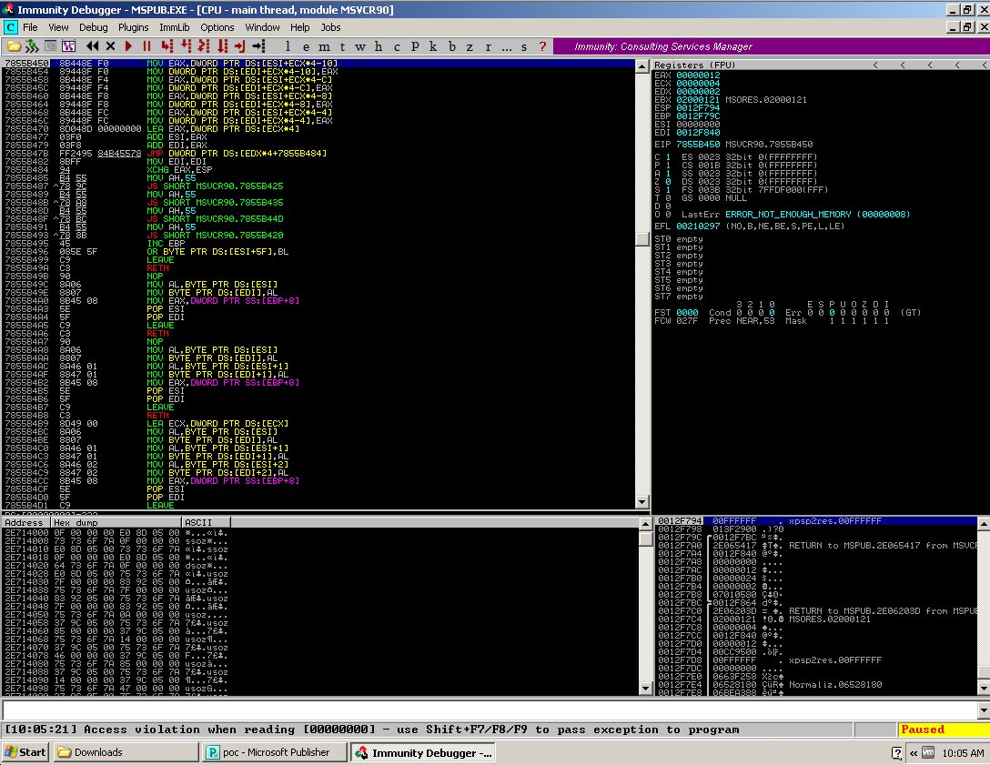990x765 pixels.
Task: Pause execution with the red pause icon
Action: [147, 46]
